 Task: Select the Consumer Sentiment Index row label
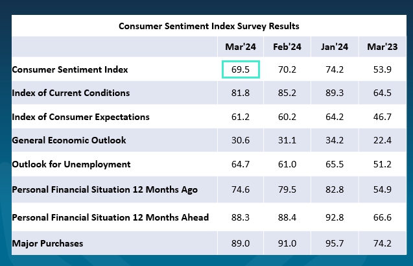(x=70, y=69)
